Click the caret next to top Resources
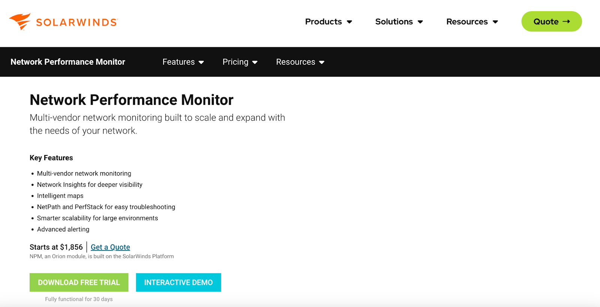This screenshot has height=307, width=600. (x=495, y=22)
